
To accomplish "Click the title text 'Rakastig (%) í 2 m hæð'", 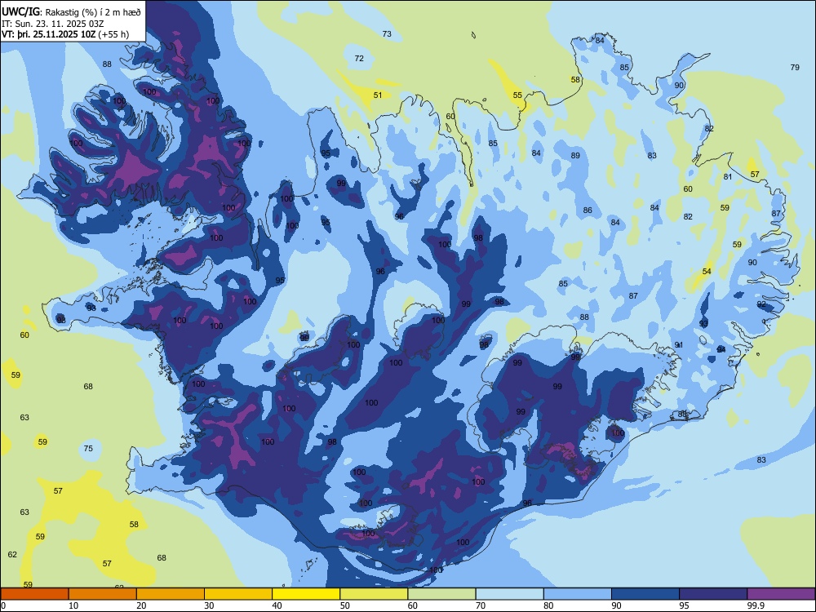I will pyautogui.click(x=93, y=12).
